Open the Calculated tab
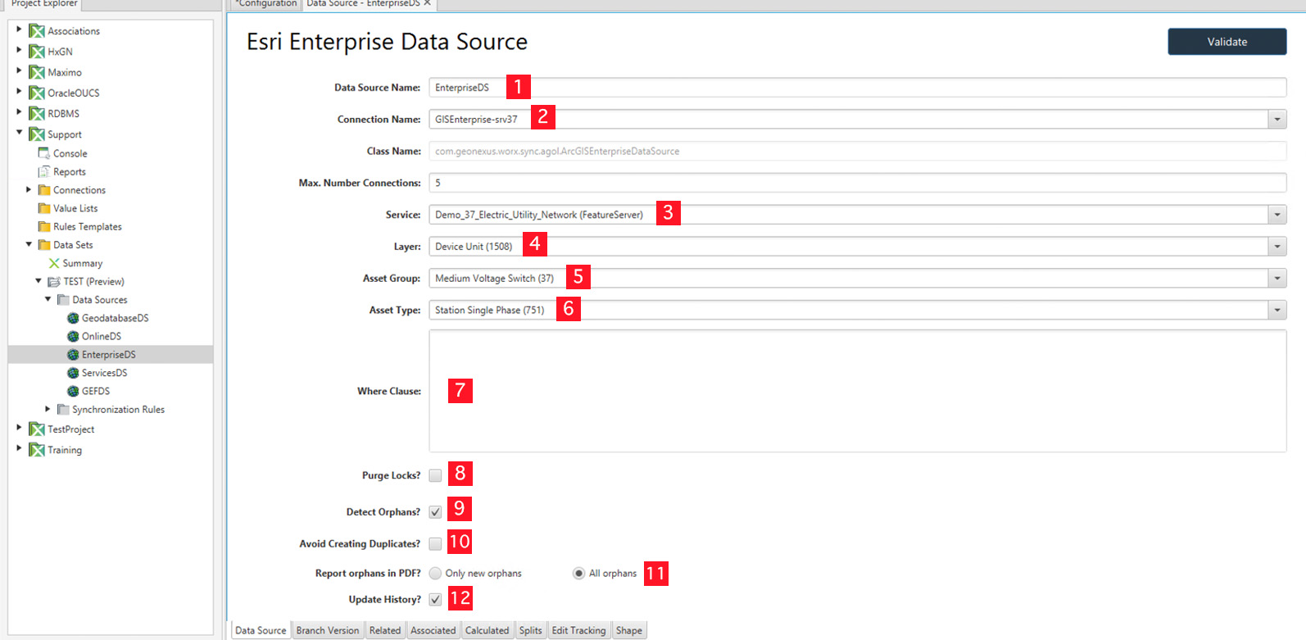The width and height of the screenshot is (1306, 640). (487, 630)
